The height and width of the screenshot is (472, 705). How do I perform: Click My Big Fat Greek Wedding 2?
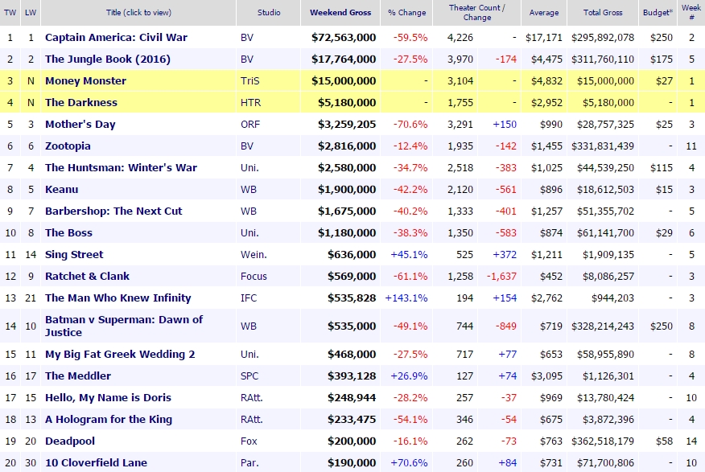[x=120, y=355]
